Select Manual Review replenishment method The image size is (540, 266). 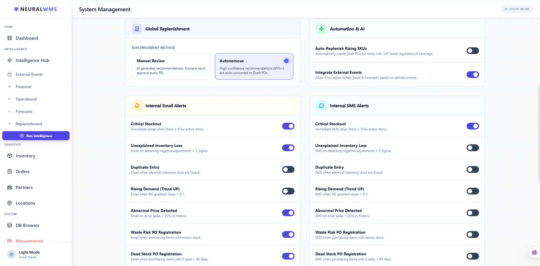coord(171,66)
